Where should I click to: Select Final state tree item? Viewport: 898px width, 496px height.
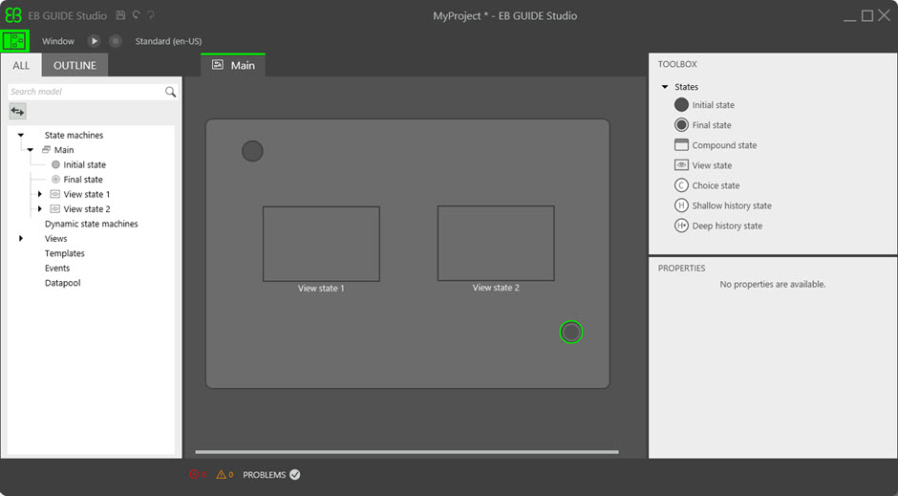pos(83,180)
